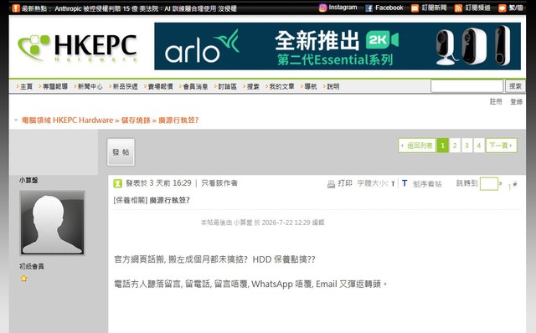Click the 發帖 new post button
536x333 pixels.
(x=121, y=152)
